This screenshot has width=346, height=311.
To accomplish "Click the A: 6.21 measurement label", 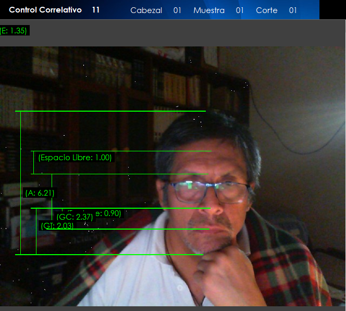I will pos(40,193).
